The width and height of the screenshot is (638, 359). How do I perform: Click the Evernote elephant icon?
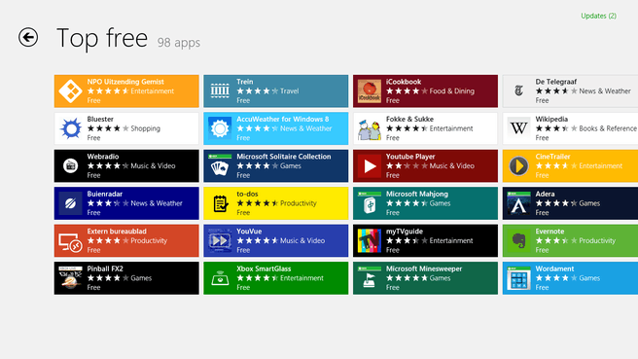tap(518, 240)
